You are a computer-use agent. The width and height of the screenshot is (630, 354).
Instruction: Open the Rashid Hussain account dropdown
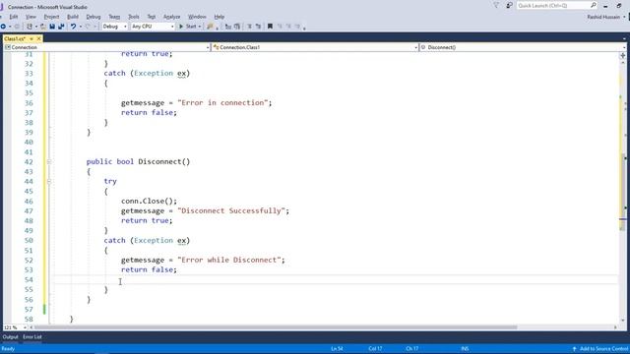[x=624, y=17]
